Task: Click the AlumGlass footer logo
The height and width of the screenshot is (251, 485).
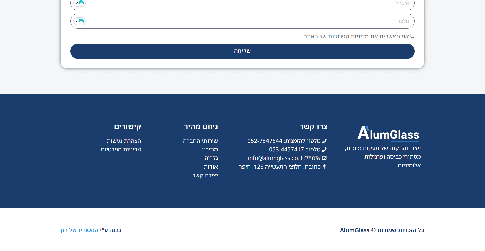Action: click(x=388, y=133)
